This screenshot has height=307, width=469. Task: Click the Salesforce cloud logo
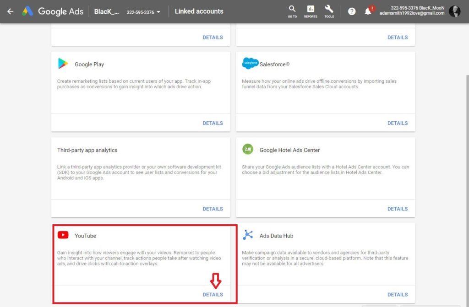click(250, 63)
